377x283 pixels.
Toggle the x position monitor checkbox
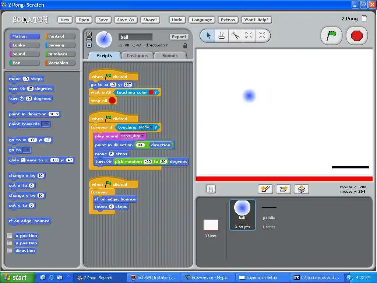coord(10,235)
